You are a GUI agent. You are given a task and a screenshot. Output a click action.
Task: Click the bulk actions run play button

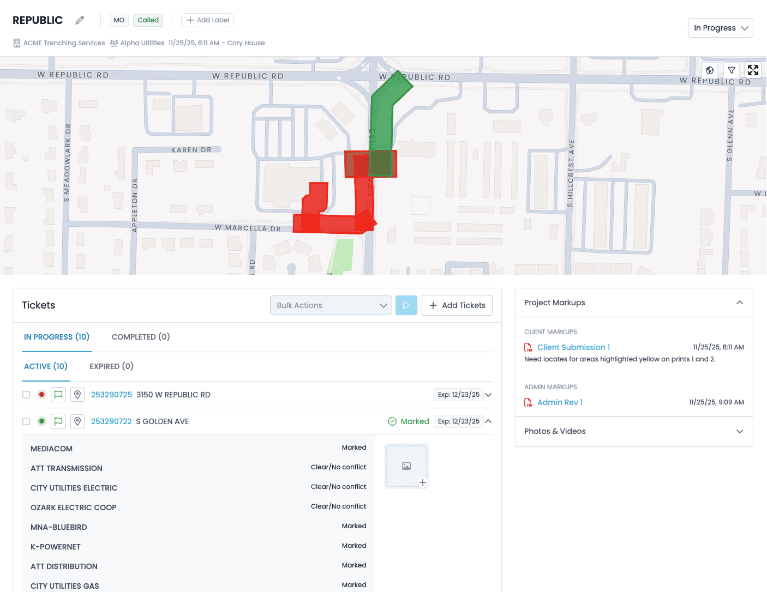pyautogui.click(x=406, y=305)
